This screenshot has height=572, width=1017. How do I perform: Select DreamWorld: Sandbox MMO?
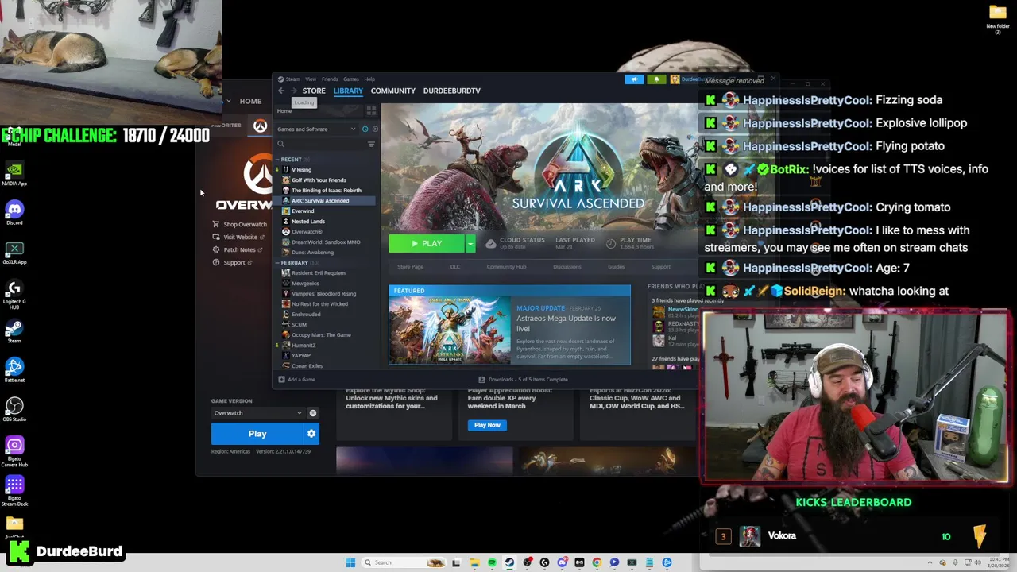click(x=326, y=242)
